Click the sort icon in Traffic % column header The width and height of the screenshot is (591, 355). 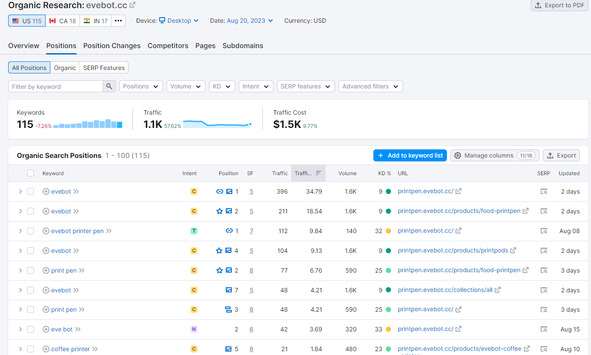319,173
